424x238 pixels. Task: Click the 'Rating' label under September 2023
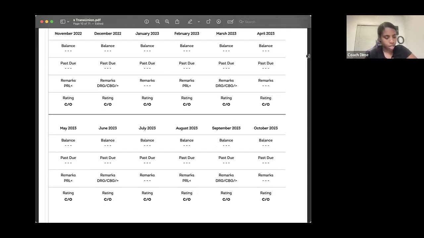(x=226, y=193)
